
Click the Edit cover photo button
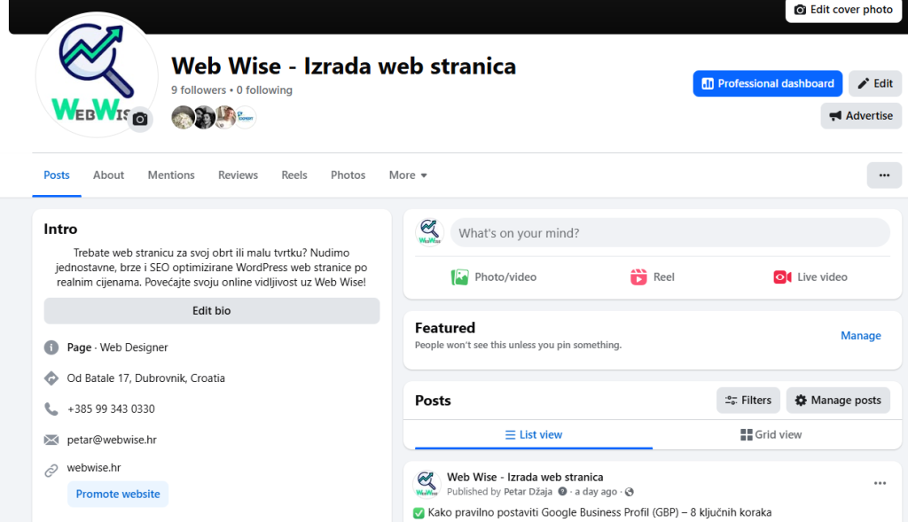coord(844,10)
